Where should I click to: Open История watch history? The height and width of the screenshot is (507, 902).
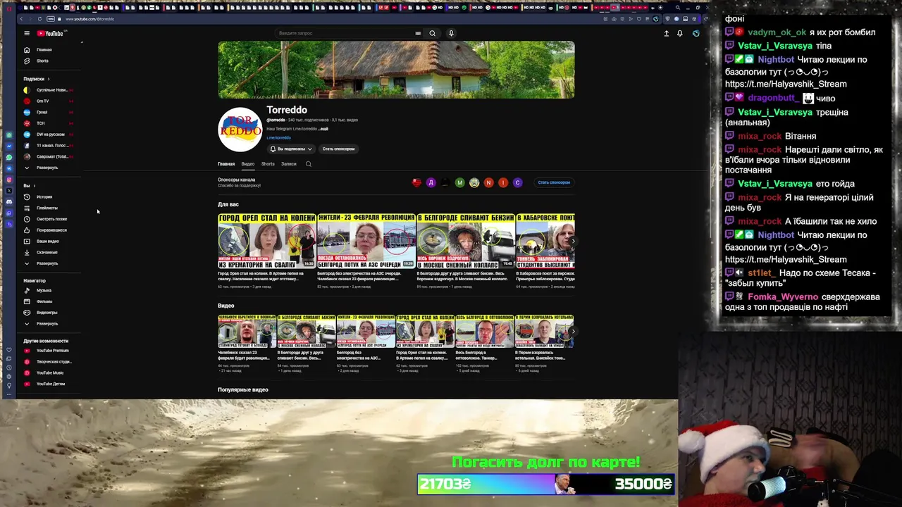tap(44, 197)
